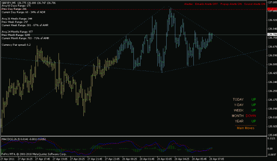The height and width of the screenshot is (161, 277).
Task: Click the 'Currency Pair spread: 6.2' label
Action: (x=16, y=45)
